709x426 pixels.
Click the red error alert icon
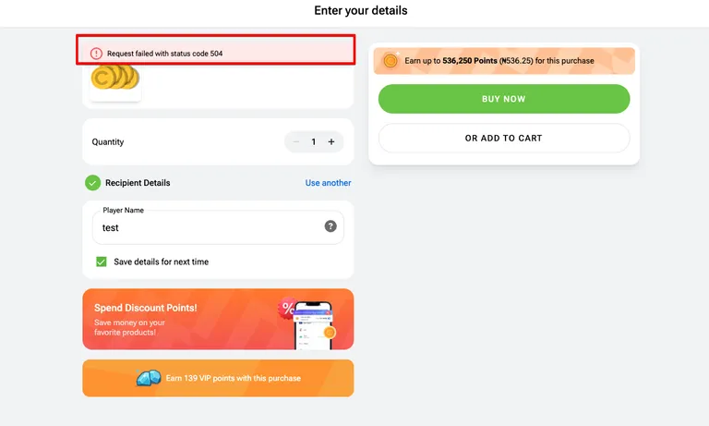pos(96,54)
